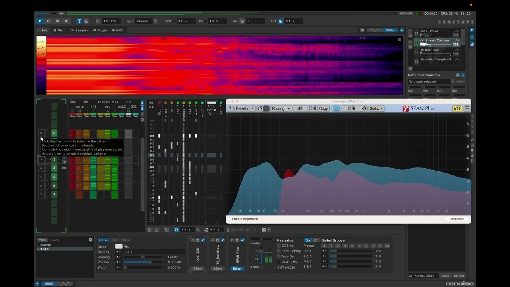Viewport: 510px width, 287px height.
Task: Toggle computer keyboard octave icon next to Oct
Action: [281, 21]
